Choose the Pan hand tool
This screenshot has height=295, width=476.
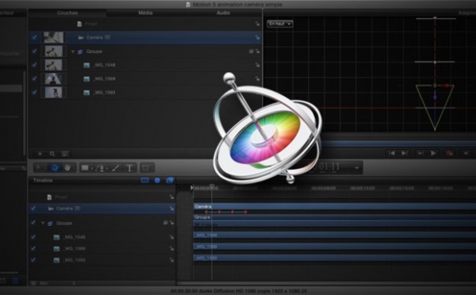(67, 167)
